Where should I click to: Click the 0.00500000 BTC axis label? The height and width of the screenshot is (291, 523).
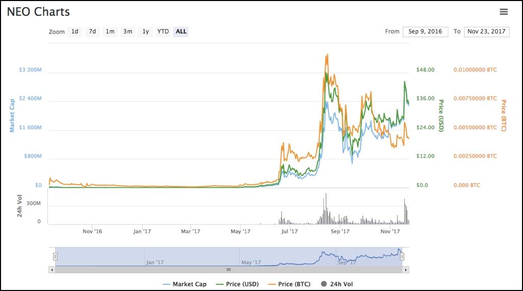[x=475, y=128]
